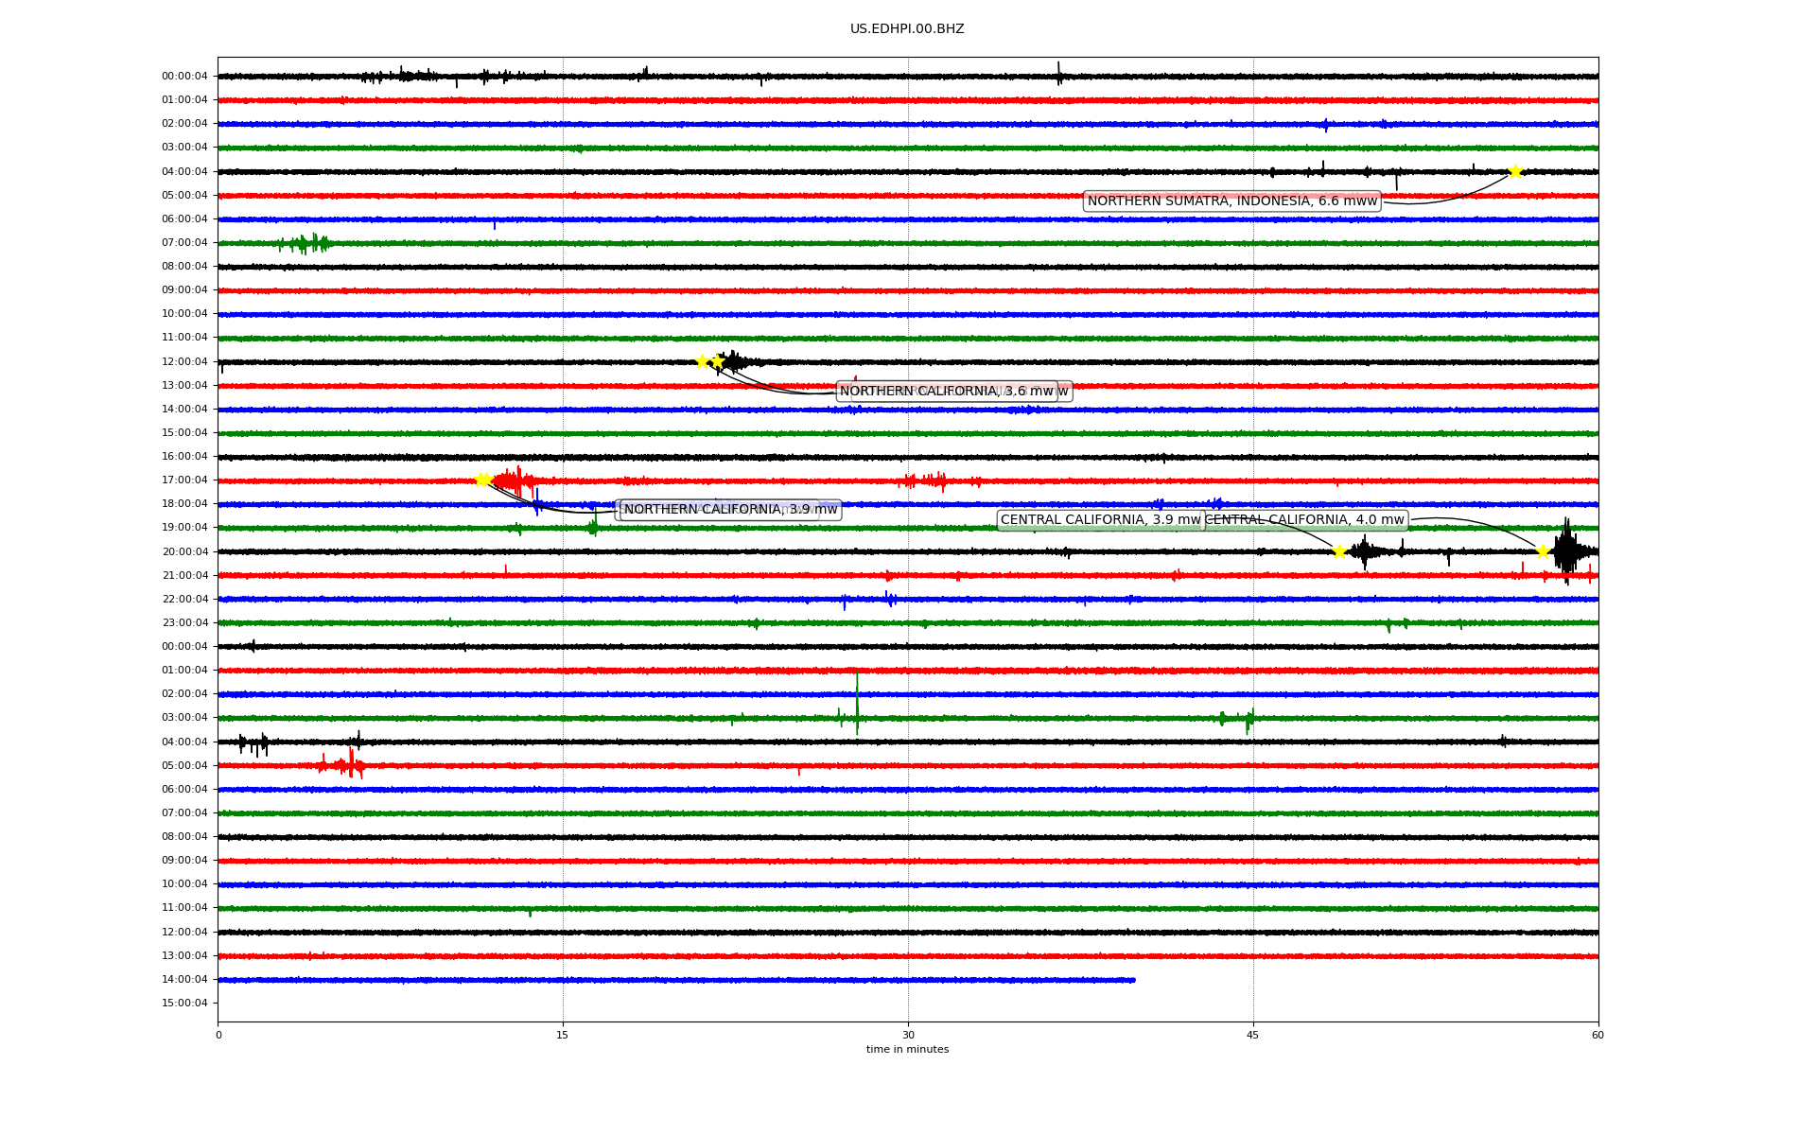The width and height of the screenshot is (1816, 1135).
Task: Click the 17:00:04 row time label
Action: (184, 480)
